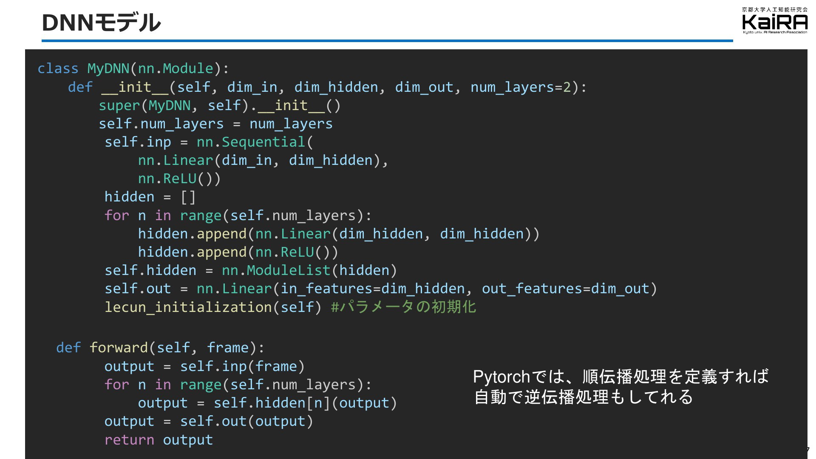Click 'out_features=dim_out' keyword argument
The height and width of the screenshot is (459, 816).
point(566,289)
